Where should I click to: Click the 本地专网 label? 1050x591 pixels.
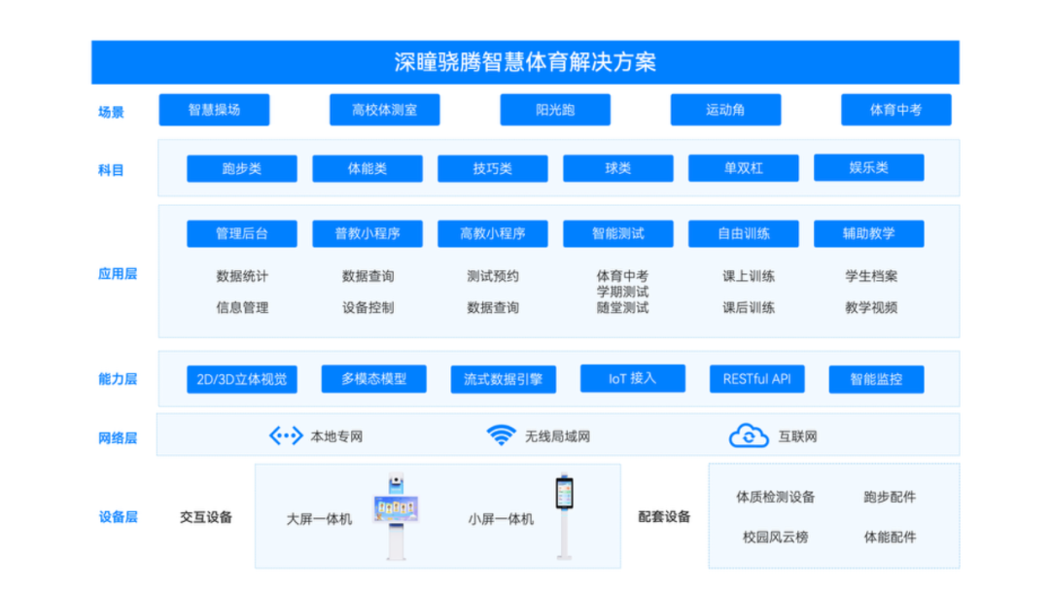click(336, 436)
